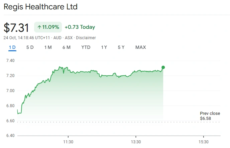View the 1Y price chart
Image resolution: width=230 pixels, height=148 pixels.
[x=104, y=47]
